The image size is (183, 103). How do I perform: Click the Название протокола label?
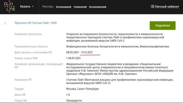(28, 34)
